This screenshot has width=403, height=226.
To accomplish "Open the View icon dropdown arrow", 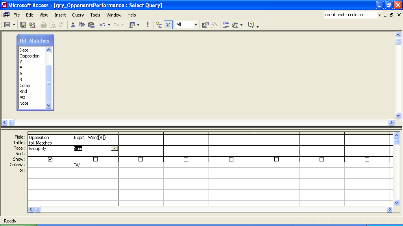I will (x=14, y=25).
